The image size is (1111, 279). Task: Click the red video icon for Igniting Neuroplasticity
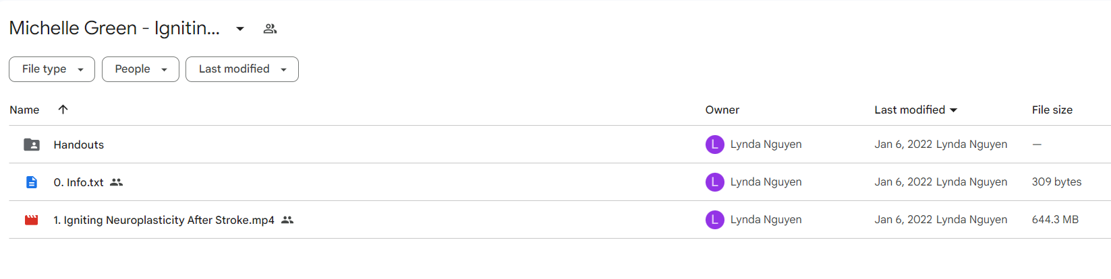[x=32, y=220]
